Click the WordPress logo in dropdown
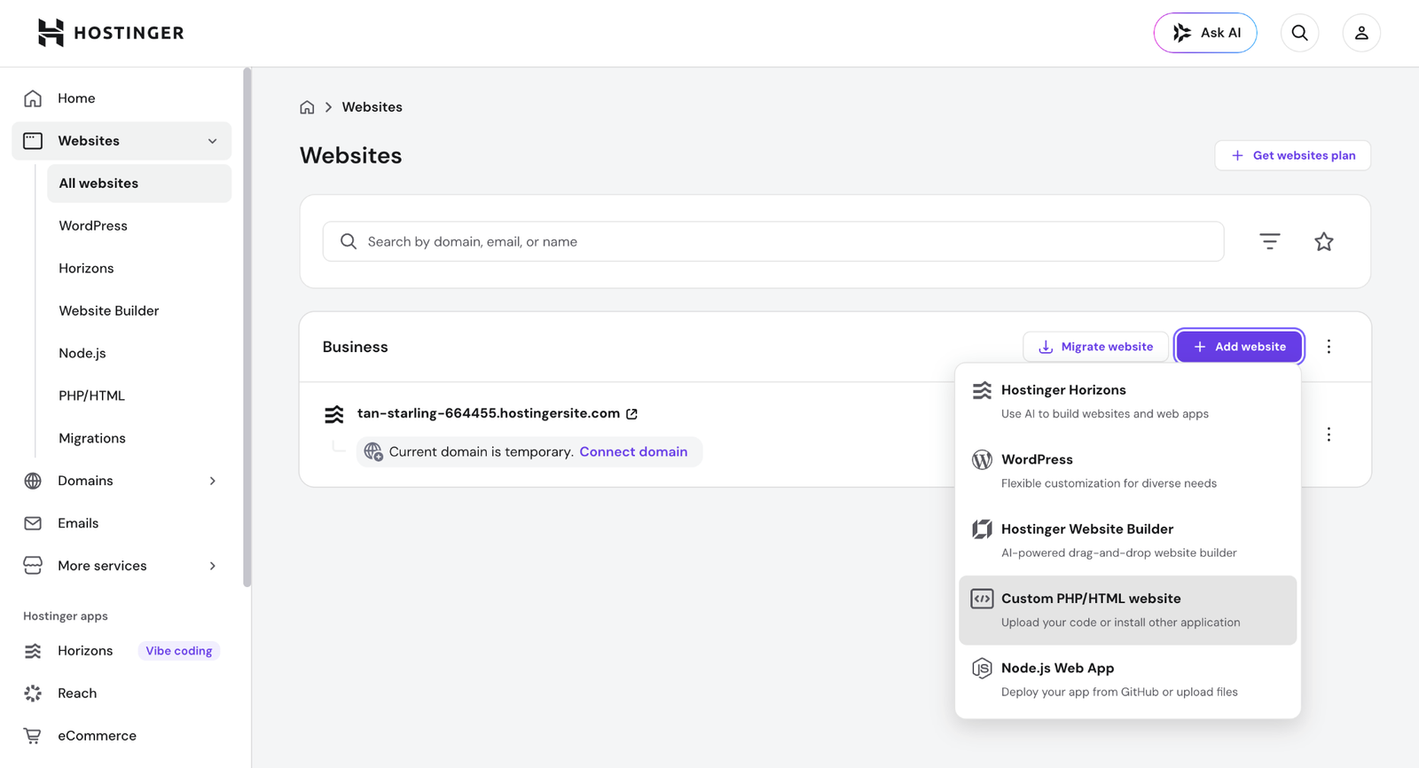The width and height of the screenshot is (1419, 768). point(982,459)
